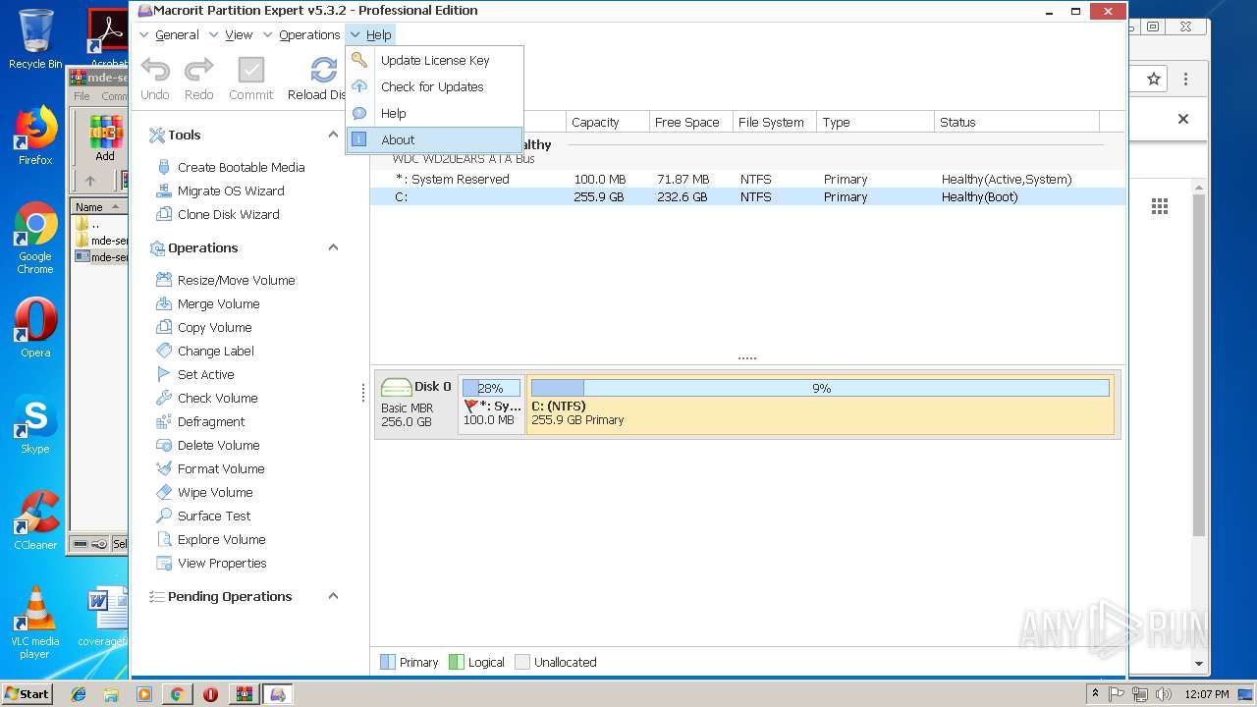Image resolution: width=1257 pixels, height=707 pixels.
Task: Choose Wipe Volume operation
Action: click(x=204, y=492)
